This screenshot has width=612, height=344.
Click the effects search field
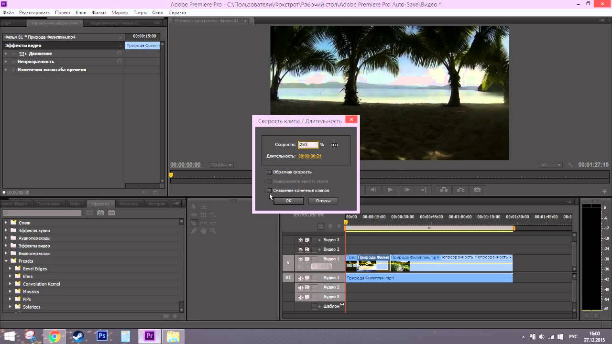tap(43, 213)
